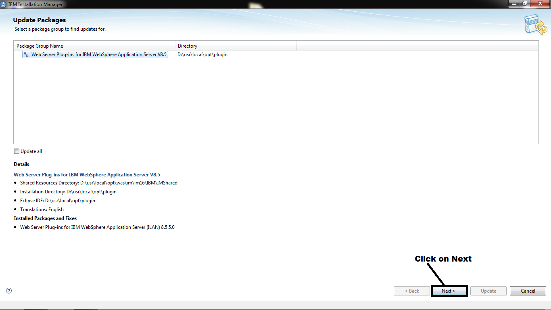Screen dimensions: 551x310
Task: Click the Next button
Action: pos(449,291)
